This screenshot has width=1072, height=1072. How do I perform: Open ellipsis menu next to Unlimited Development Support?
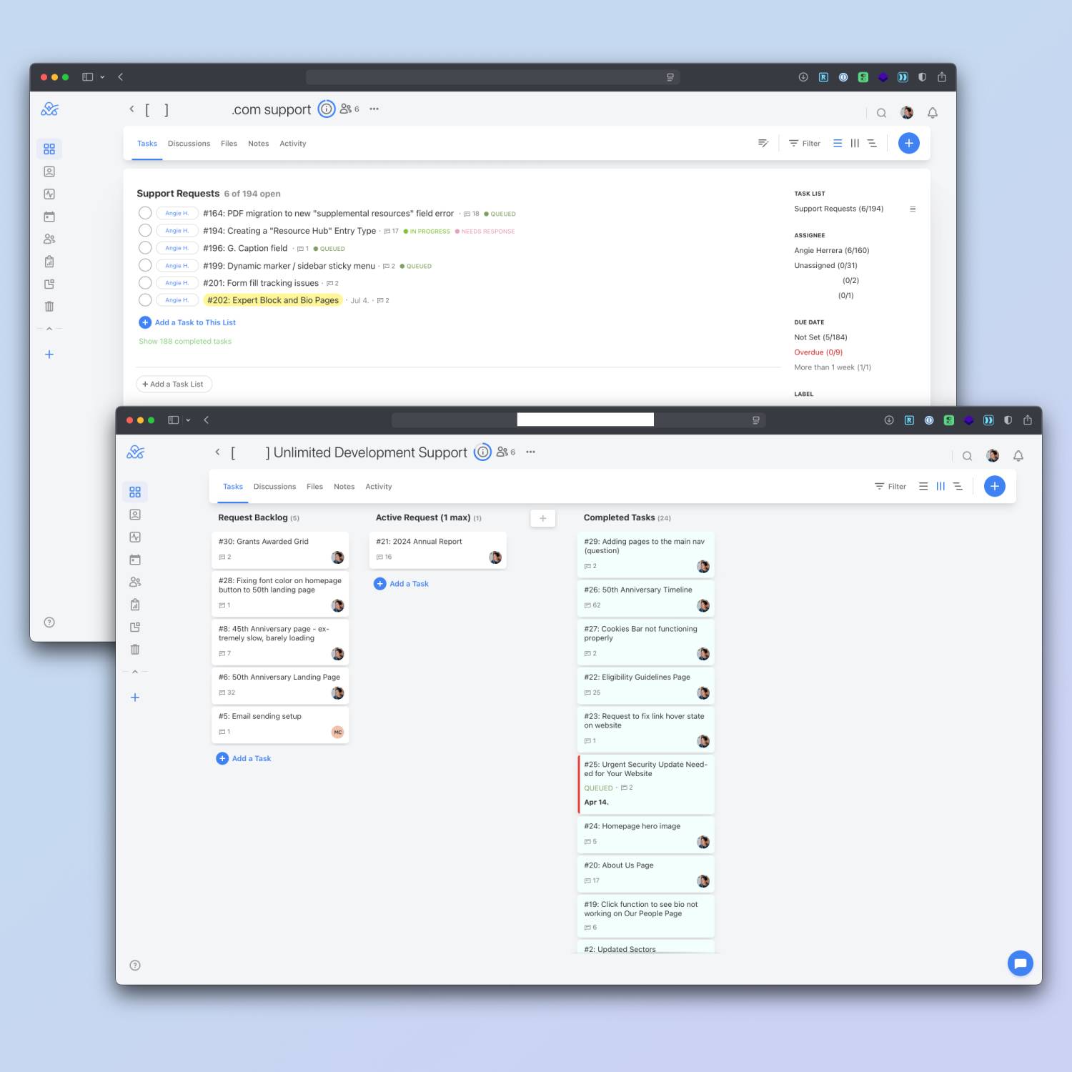[530, 452]
